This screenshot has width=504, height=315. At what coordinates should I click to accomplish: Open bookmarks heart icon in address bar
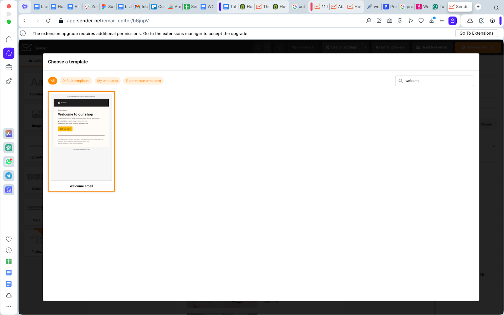click(x=421, y=21)
